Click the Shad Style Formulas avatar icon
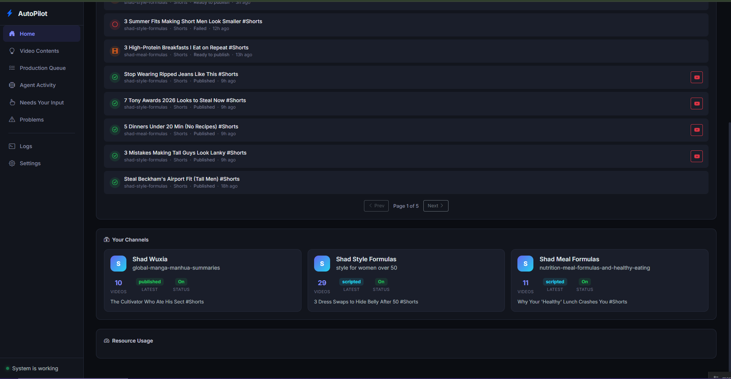Viewport: 731px width, 379px height. click(x=322, y=264)
